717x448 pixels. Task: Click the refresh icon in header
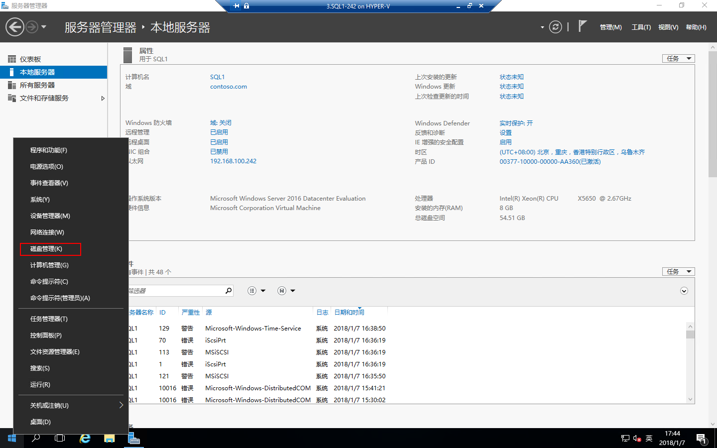click(556, 27)
